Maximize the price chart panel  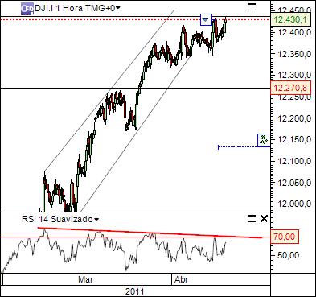click(x=252, y=7)
